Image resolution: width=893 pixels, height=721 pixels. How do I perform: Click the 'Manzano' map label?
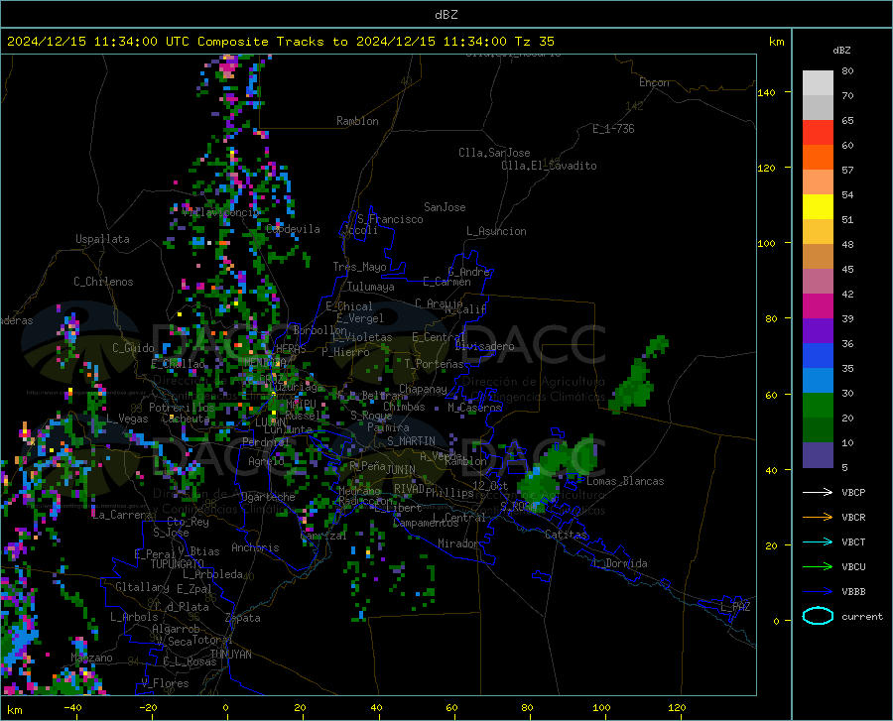[x=91, y=658]
